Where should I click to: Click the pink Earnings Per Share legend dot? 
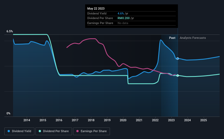(77, 131)
